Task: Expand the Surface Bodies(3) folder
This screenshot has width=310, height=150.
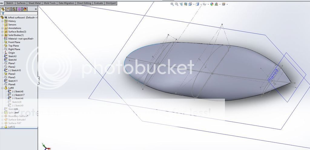Action: coord(2,32)
